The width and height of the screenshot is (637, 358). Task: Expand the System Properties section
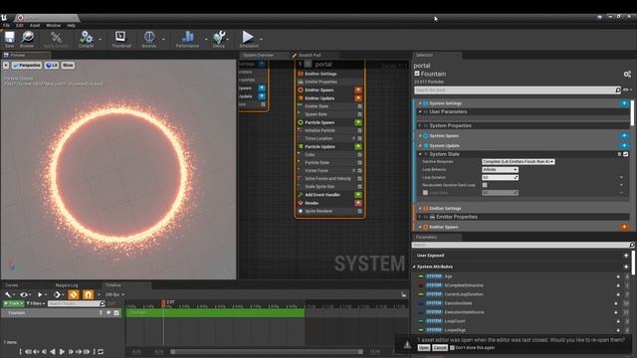[420, 125]
